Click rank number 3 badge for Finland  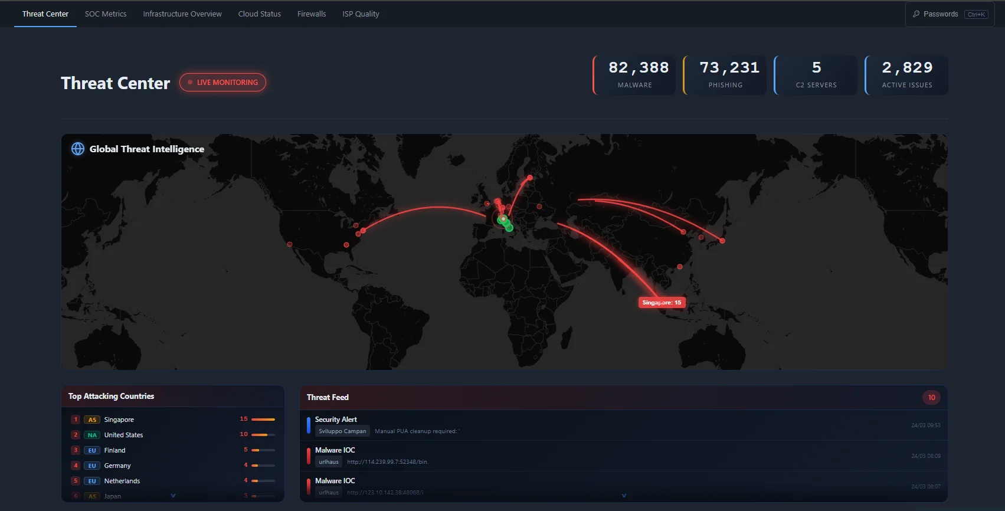point(76,450)
